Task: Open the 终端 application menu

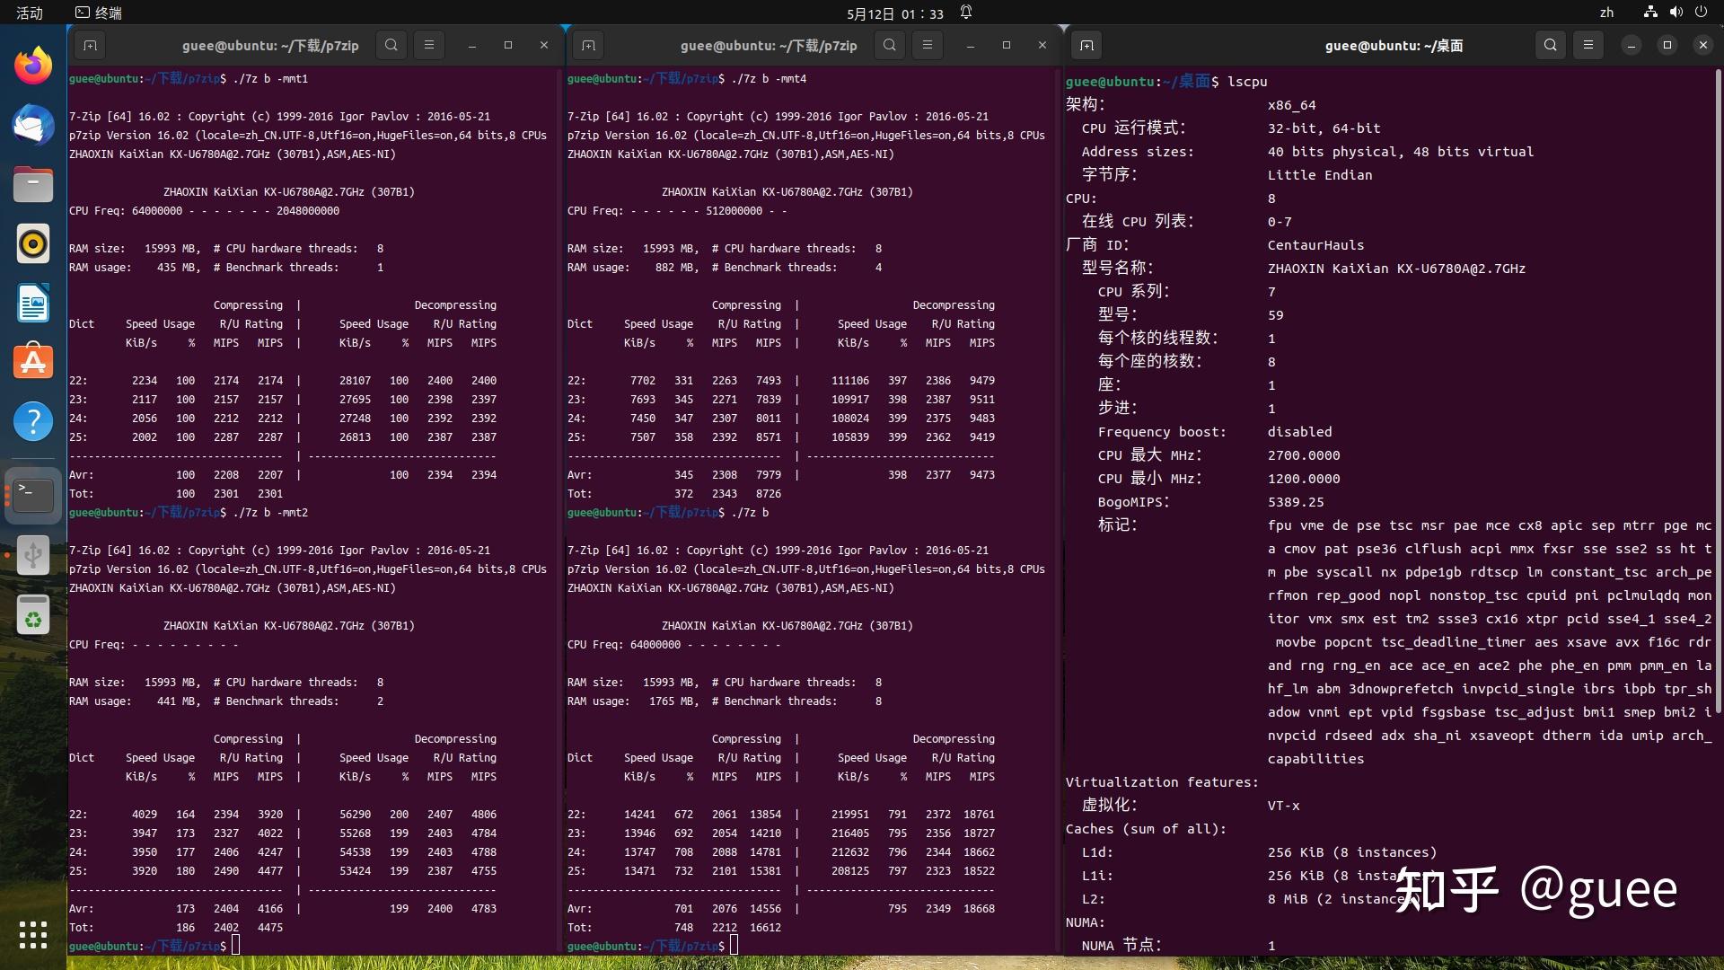Action: coord(99,13)
